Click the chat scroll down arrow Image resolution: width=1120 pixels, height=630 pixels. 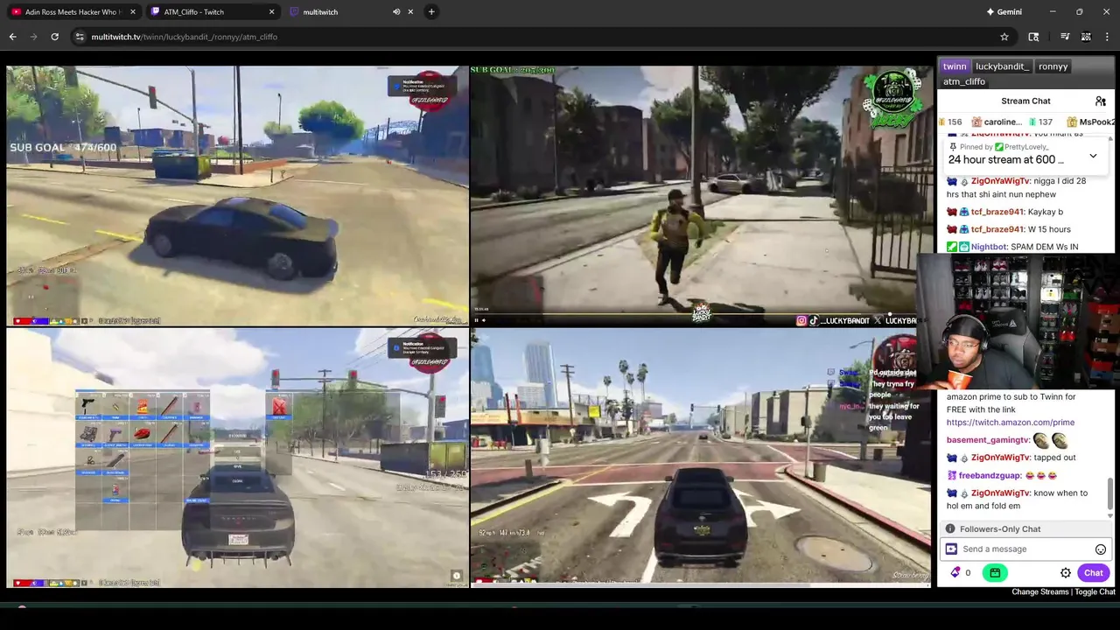(1112, 515)
